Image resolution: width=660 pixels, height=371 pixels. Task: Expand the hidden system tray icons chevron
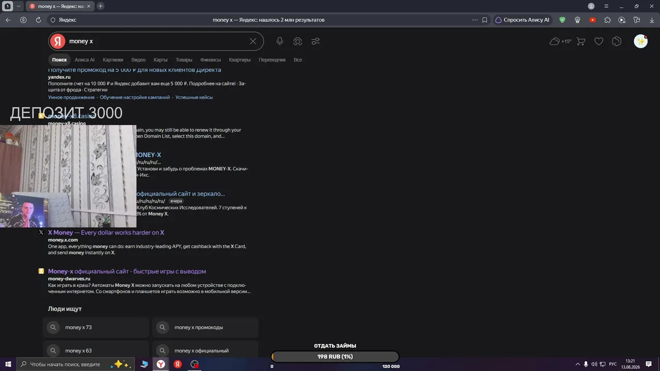pos(577,364)
